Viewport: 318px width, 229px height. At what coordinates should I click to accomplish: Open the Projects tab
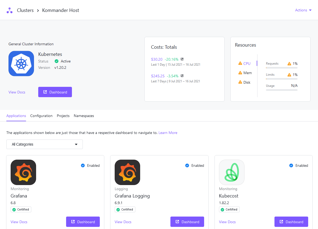63,116
